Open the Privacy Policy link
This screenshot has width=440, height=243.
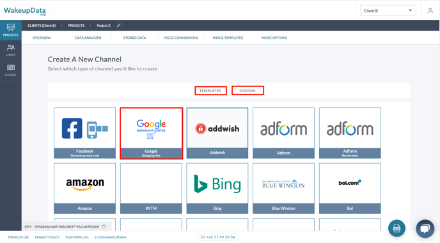[47, 237]
